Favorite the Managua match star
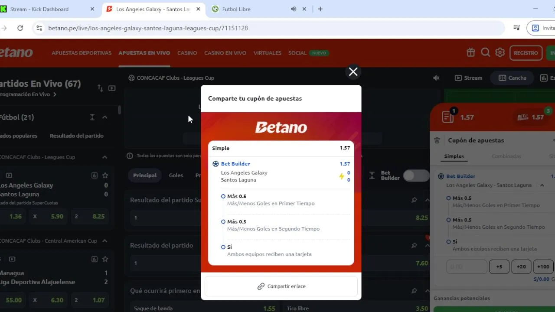 coord(105,259)
